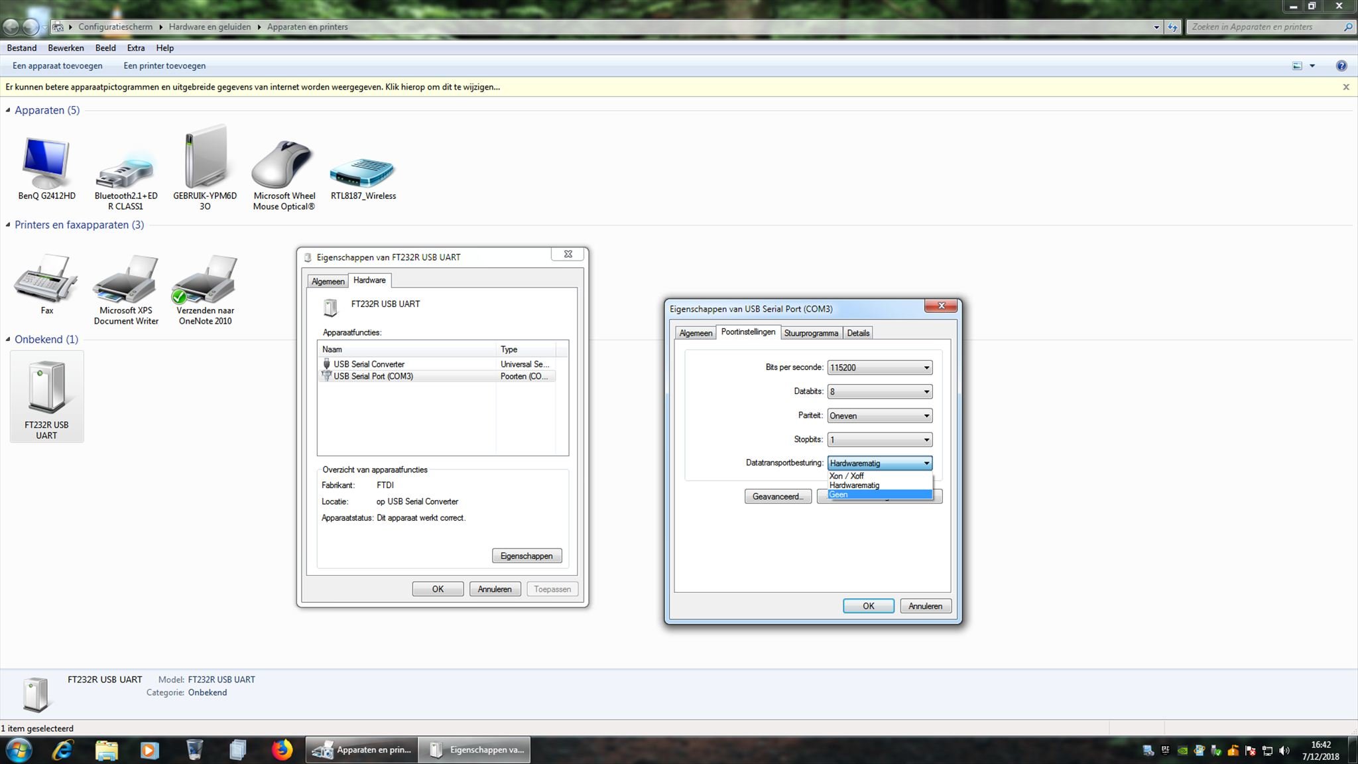Screen dimensions: 1358x764
Task: Click Annuleren in the FT232R USB UART dialog
Action: 495,589
